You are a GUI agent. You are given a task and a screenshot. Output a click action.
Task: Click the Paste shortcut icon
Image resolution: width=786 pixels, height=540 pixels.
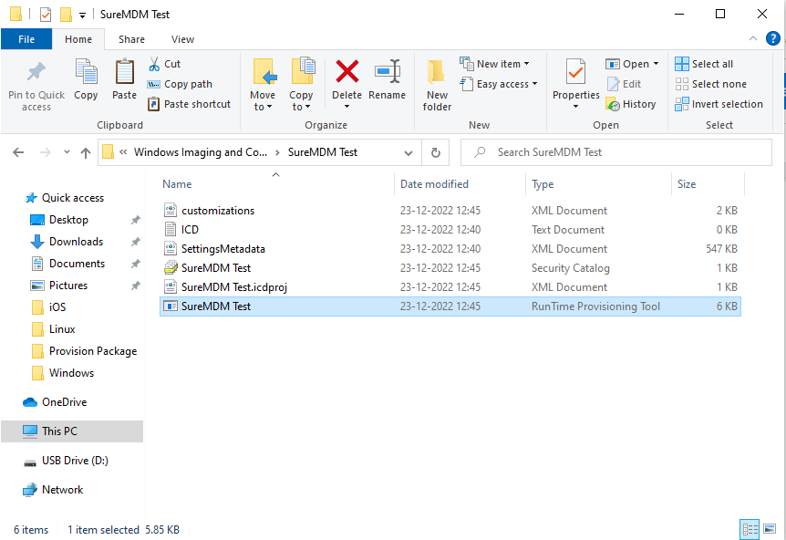153,104
